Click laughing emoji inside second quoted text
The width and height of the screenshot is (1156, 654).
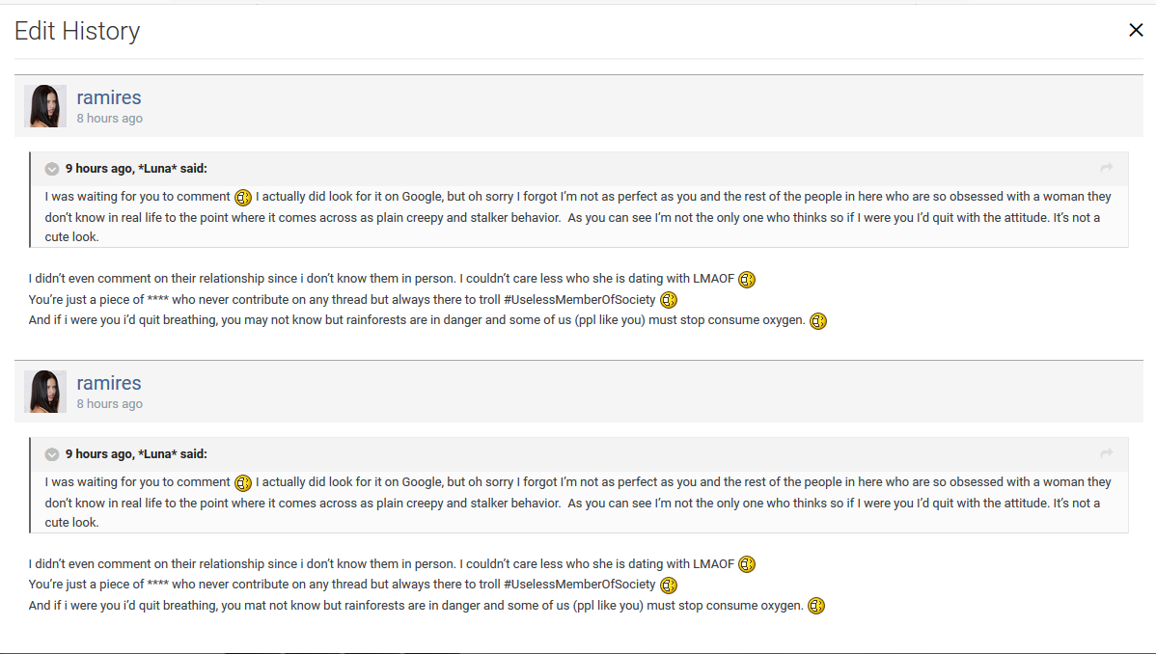click(x=243, y=483)
